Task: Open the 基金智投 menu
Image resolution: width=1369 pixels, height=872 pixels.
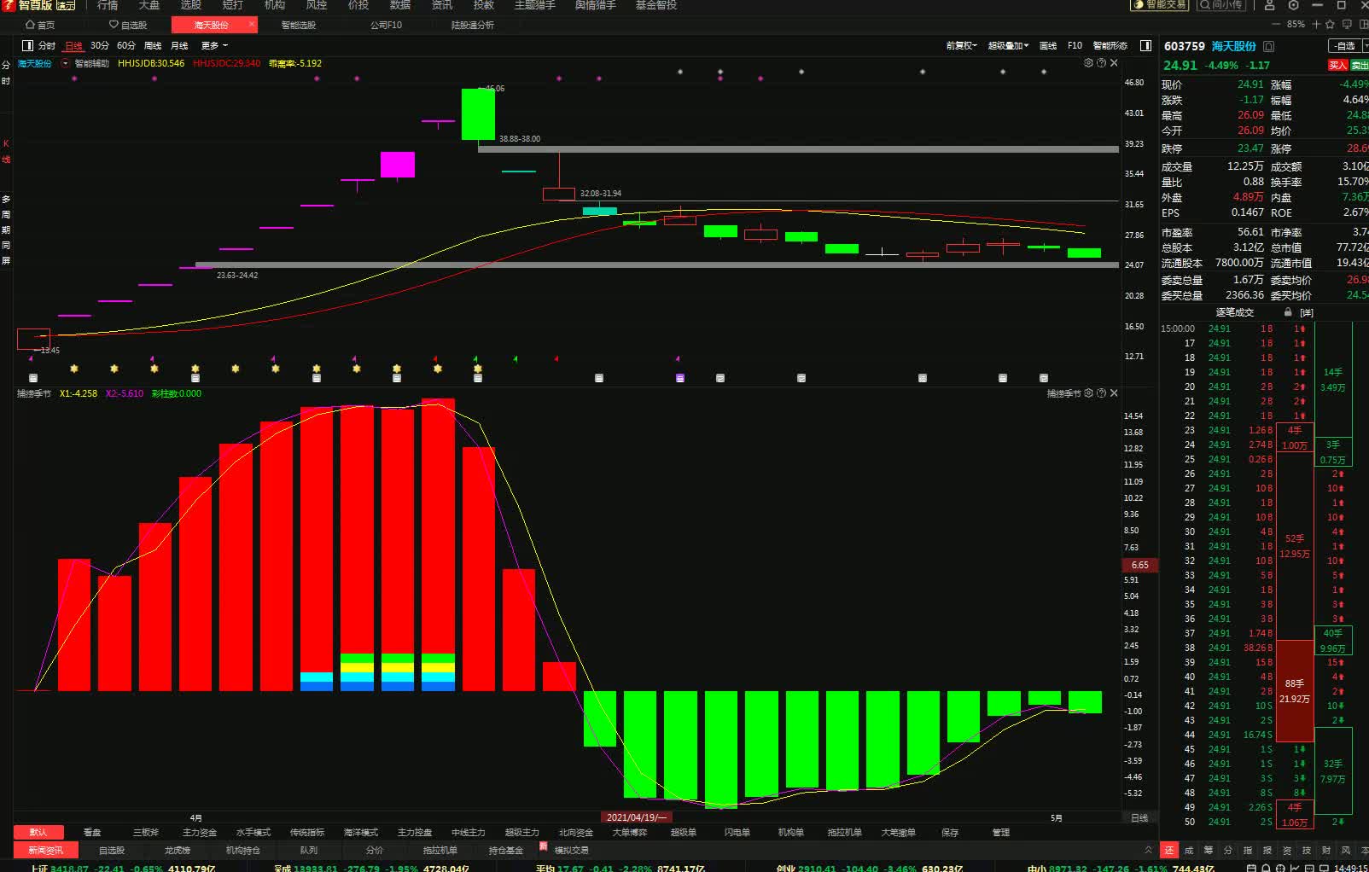Action: pos(656,5)
